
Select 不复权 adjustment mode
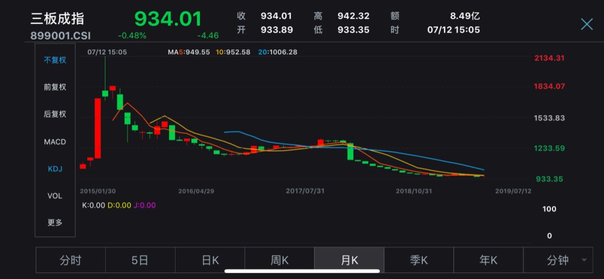point(55,60)
